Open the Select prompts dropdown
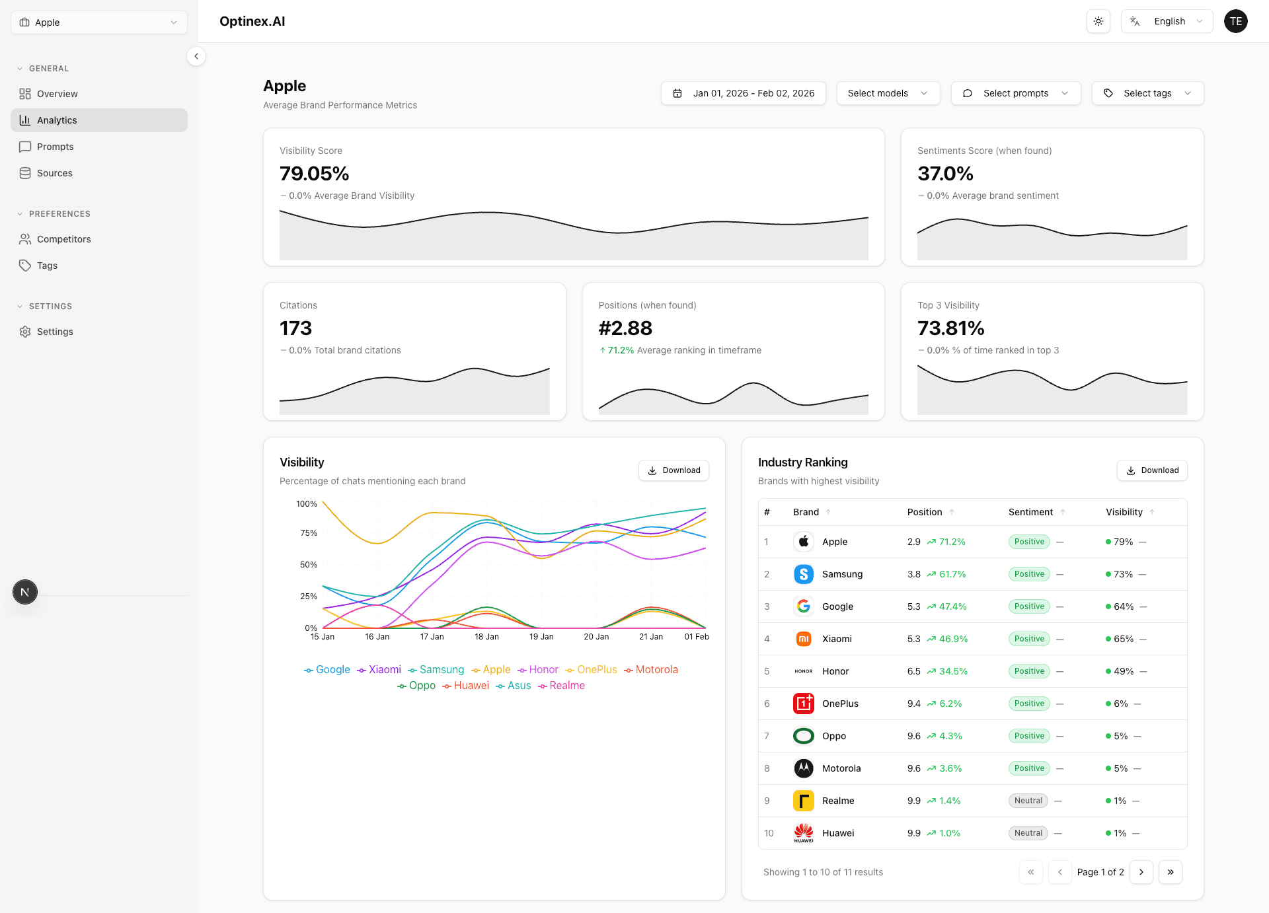 point(1016,93)
